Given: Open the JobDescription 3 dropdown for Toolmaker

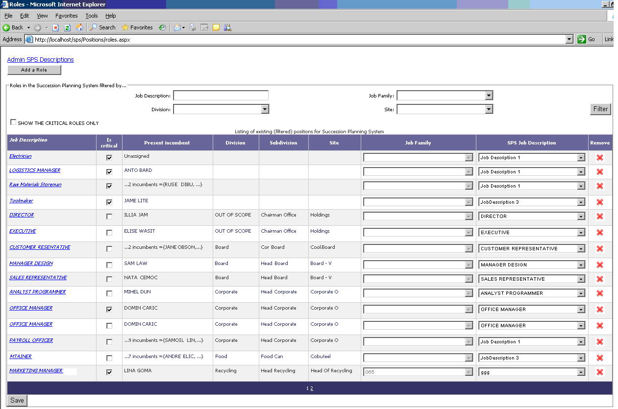Looking at the screenshot, I should point(581,202).
